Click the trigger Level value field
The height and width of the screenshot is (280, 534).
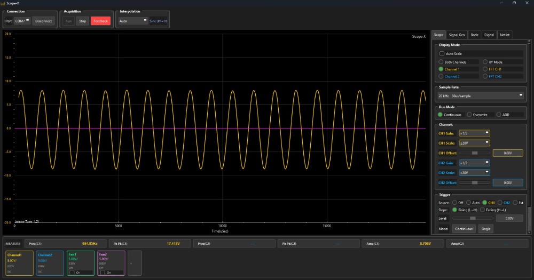tap(509, 218)
